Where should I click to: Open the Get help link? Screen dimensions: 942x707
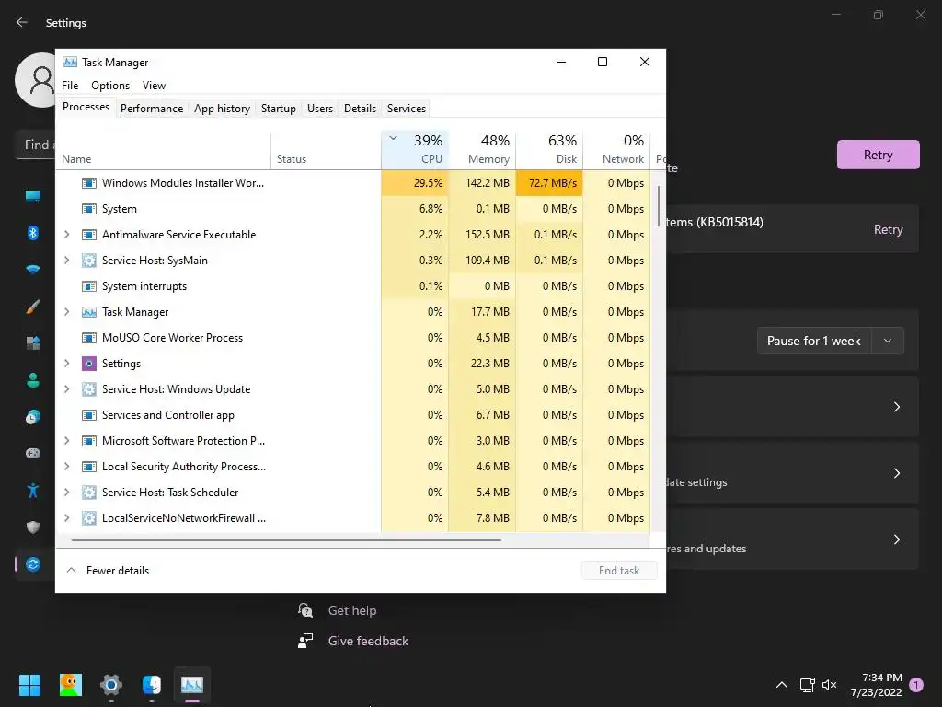point(352,611)
